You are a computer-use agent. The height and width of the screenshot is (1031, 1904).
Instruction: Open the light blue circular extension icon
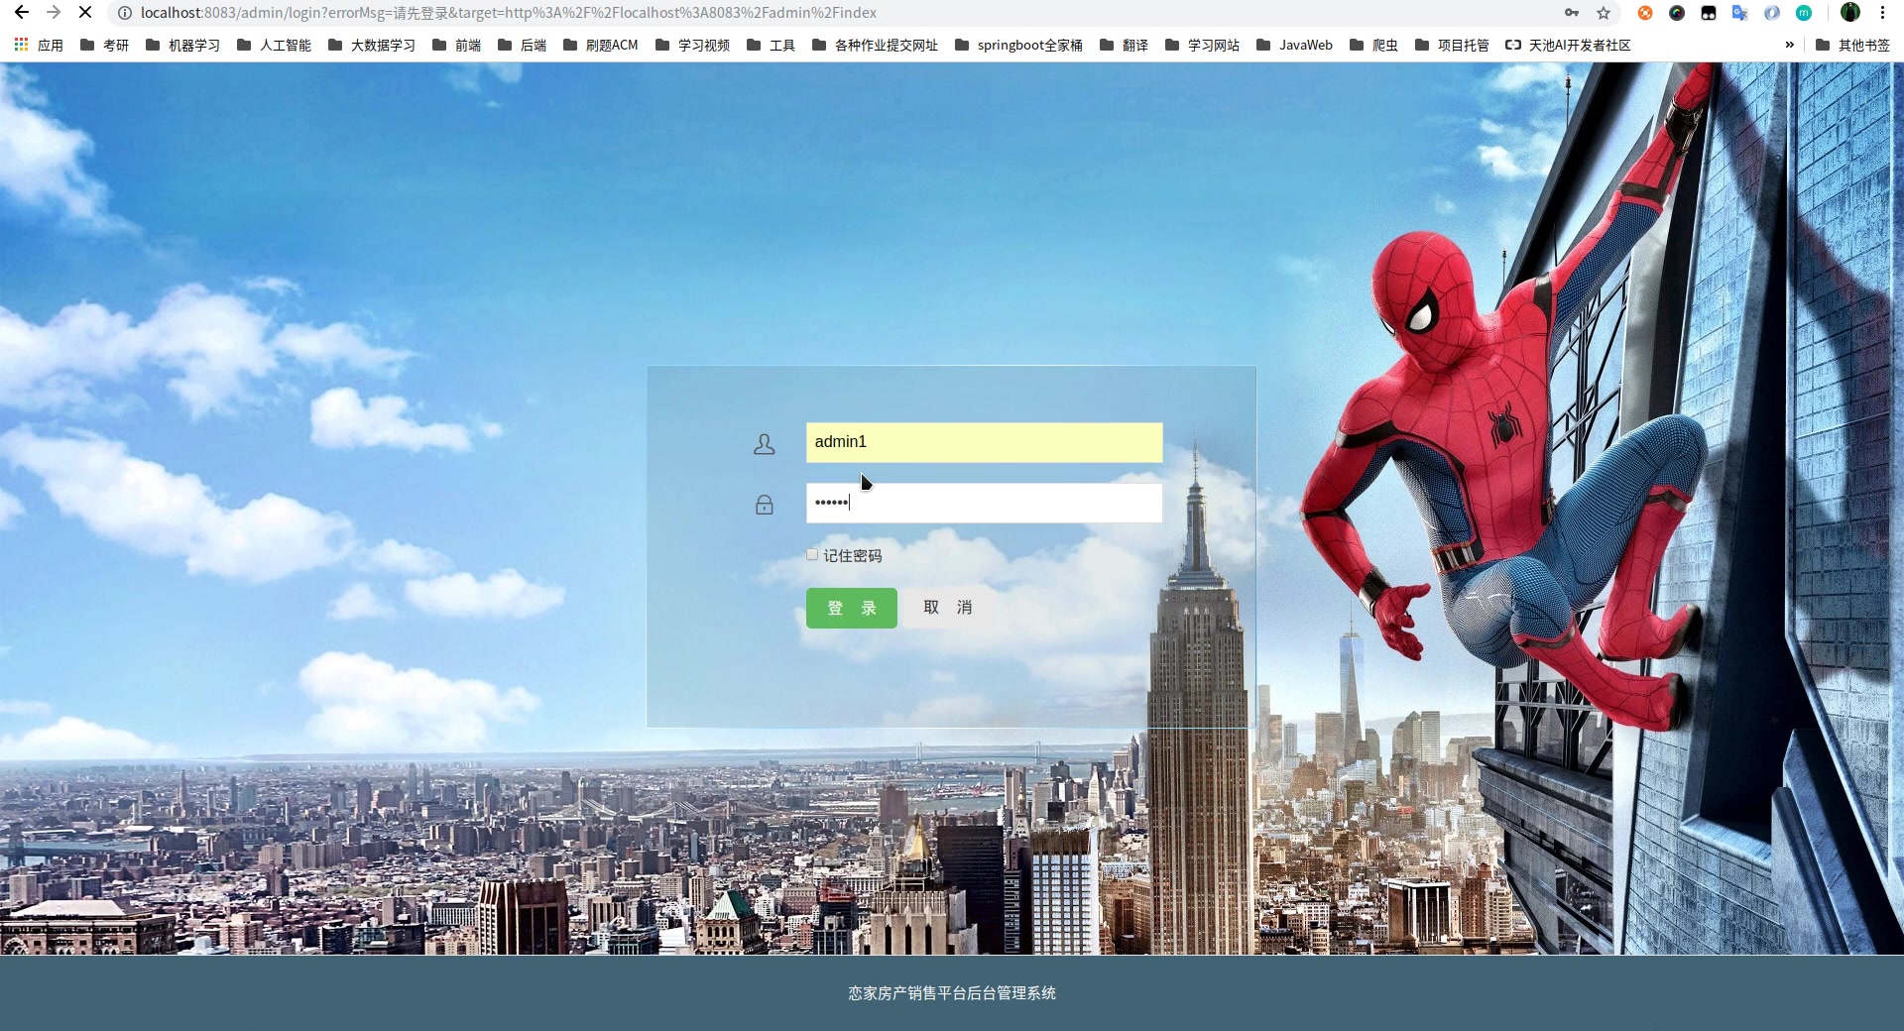1772,13
